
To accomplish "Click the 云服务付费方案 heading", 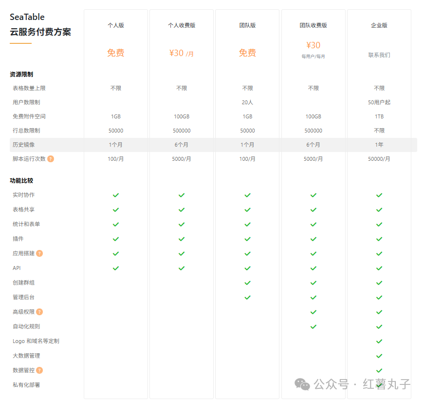I will pyautogui.click(x=40, y=32).
